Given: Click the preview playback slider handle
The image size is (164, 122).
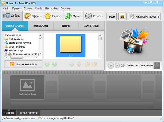Looking at the screenshot, I should (123, 66).
